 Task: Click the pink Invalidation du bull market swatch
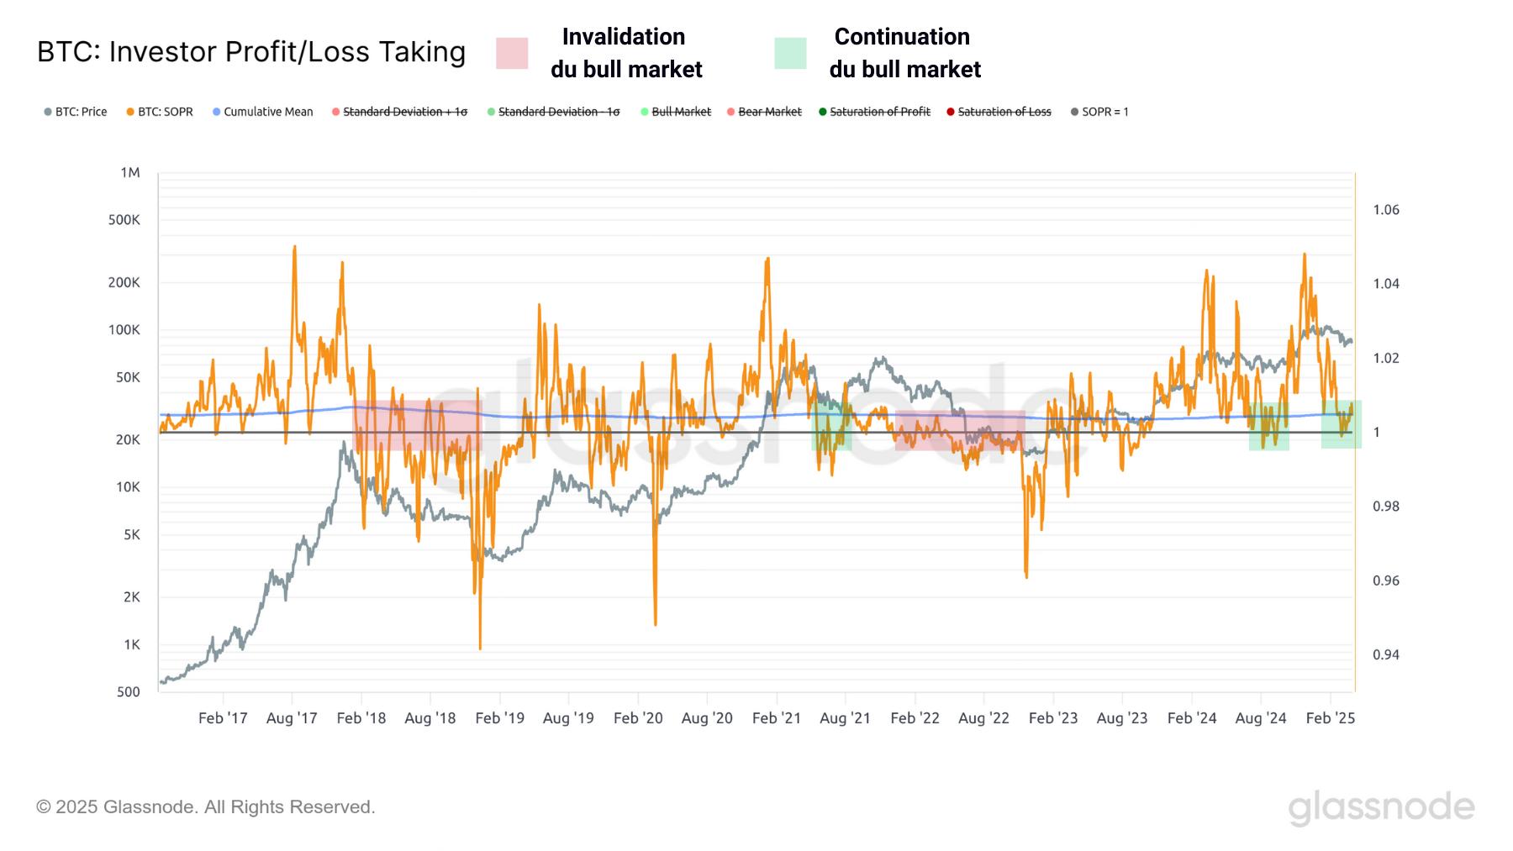[x=512, y=52]
